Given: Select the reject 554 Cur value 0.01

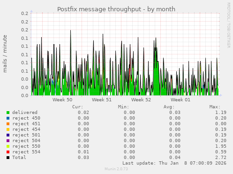Looking at the screenshot, I should 83,152.
